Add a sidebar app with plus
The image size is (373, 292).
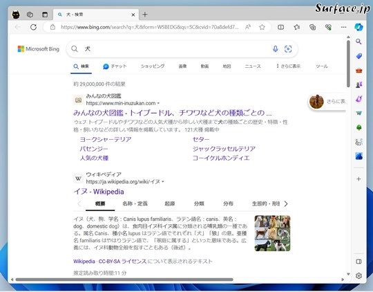click(358, 179)
